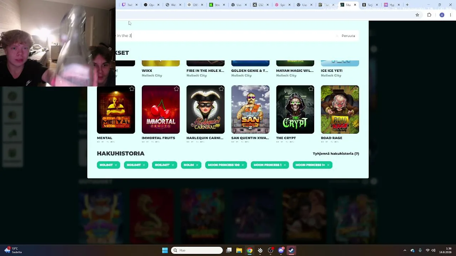Open the Immortal Fruits game thumbnail

click(x=161, y=110)
